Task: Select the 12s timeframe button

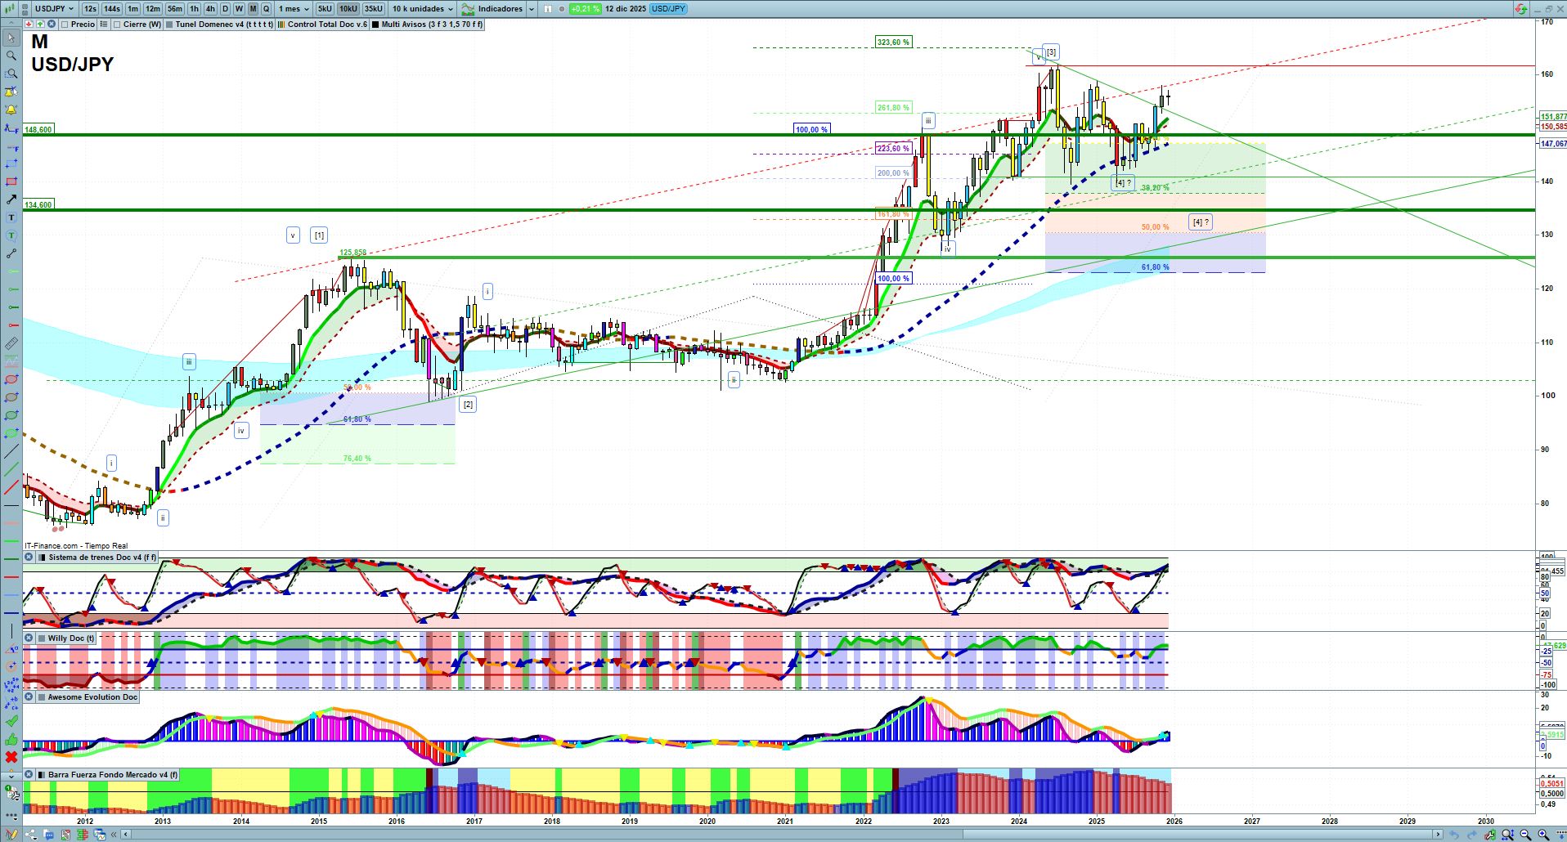Action: (90, 9)
